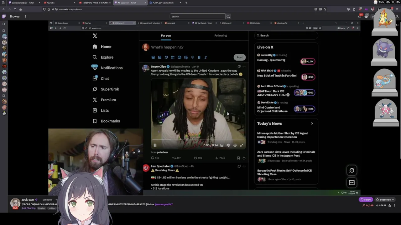Click the Twitch logo icon
Screen dimensions: 401x225
point(4,17)
